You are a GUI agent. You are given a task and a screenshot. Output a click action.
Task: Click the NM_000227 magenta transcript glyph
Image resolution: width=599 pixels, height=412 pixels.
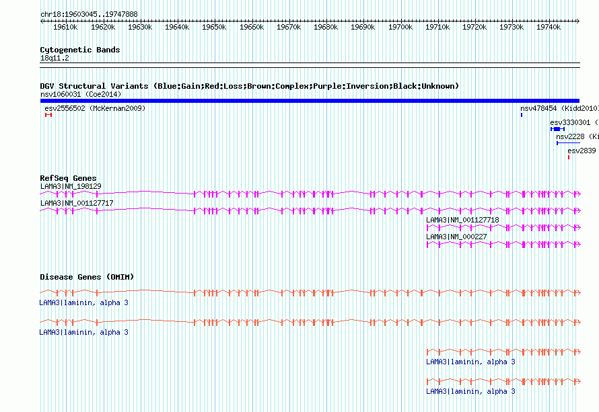503,244
